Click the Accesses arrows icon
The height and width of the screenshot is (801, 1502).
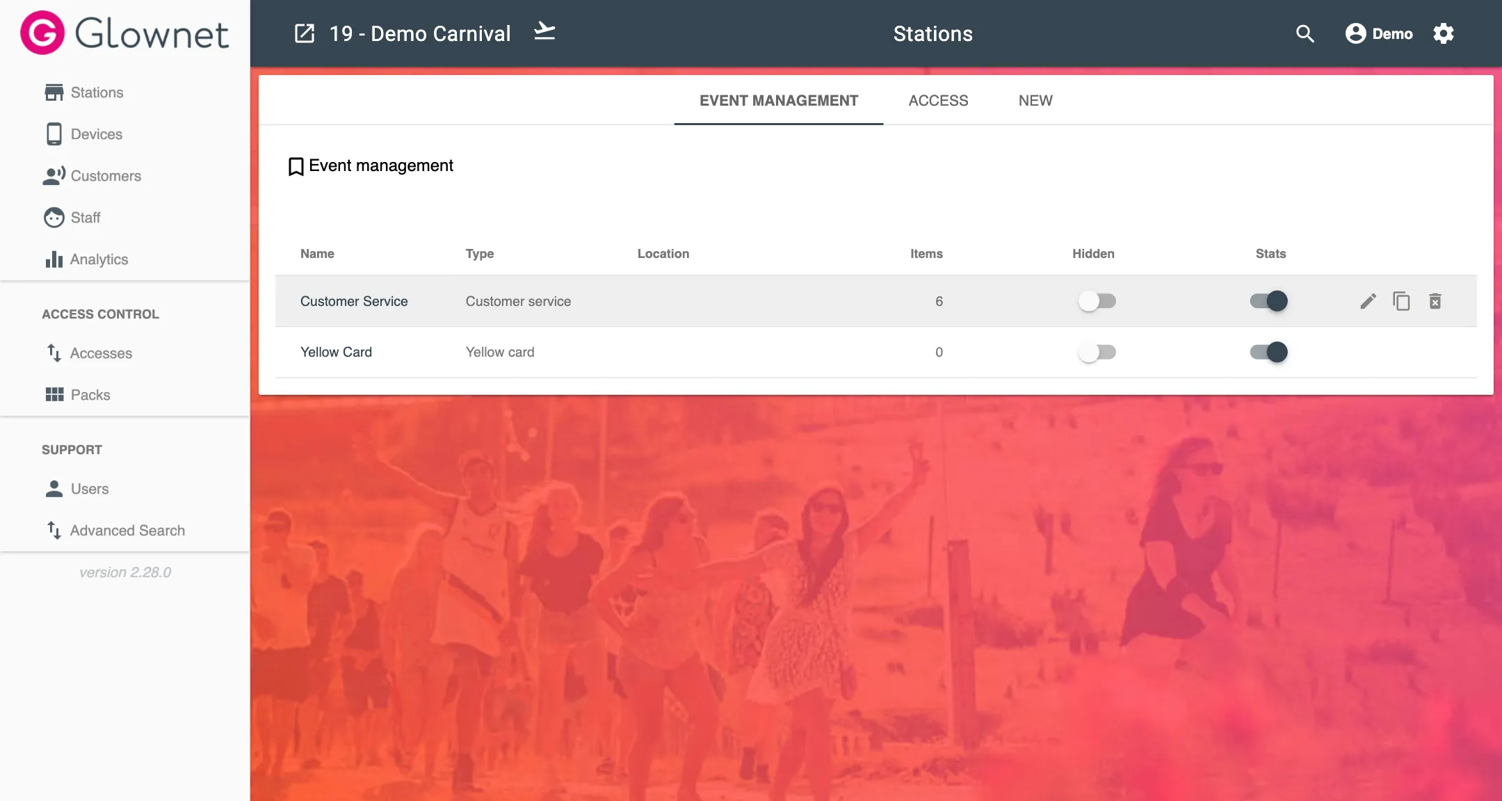[54, 353]
